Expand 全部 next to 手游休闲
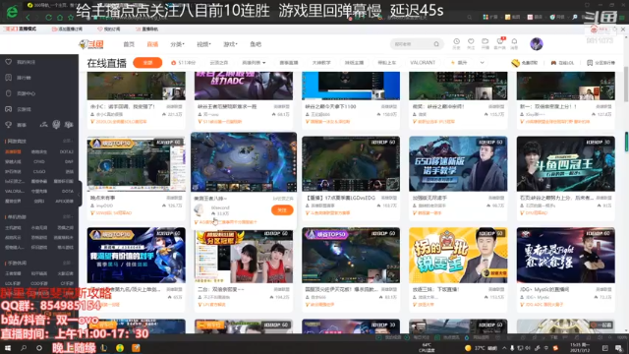Screen dimensions: 629x354 click(x=68, y=263)
